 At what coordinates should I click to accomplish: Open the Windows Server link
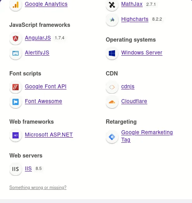pos(142,52)
